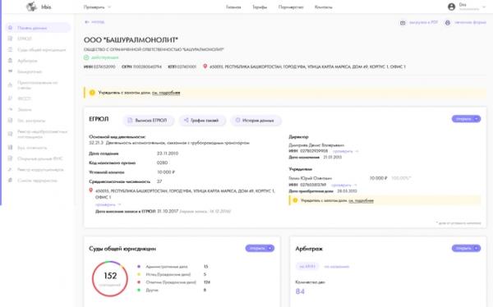The image size is (493, 307).
Task: Click the red location pin next to header address
Action: point(205,66)
